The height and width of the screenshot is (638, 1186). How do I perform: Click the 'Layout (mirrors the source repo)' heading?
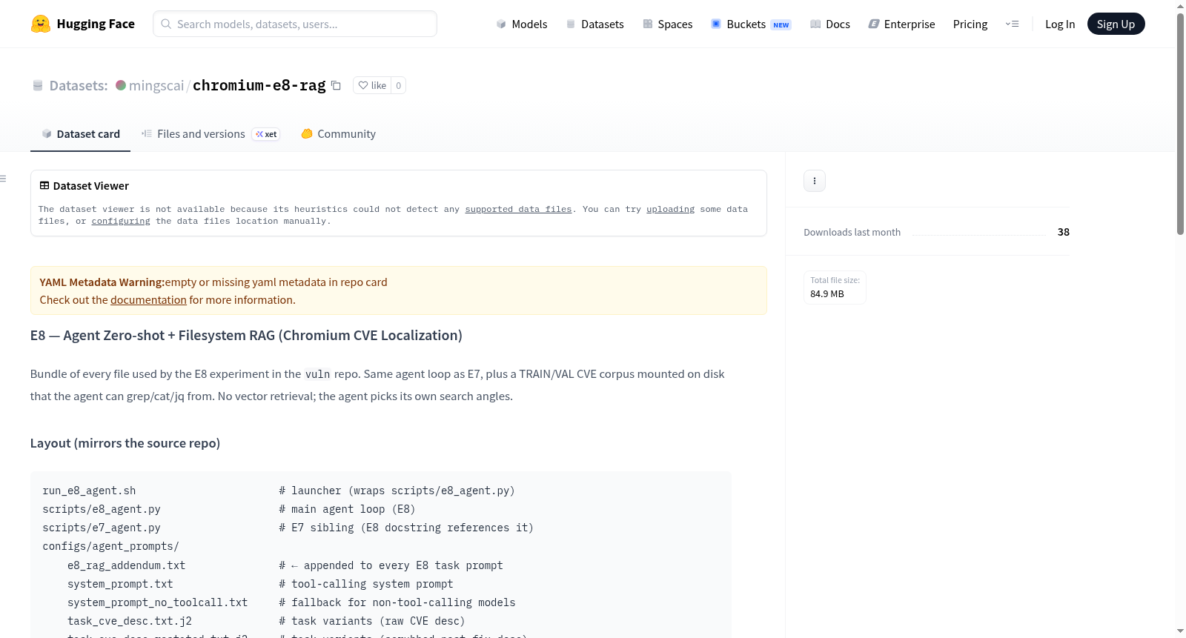(125, 443)
